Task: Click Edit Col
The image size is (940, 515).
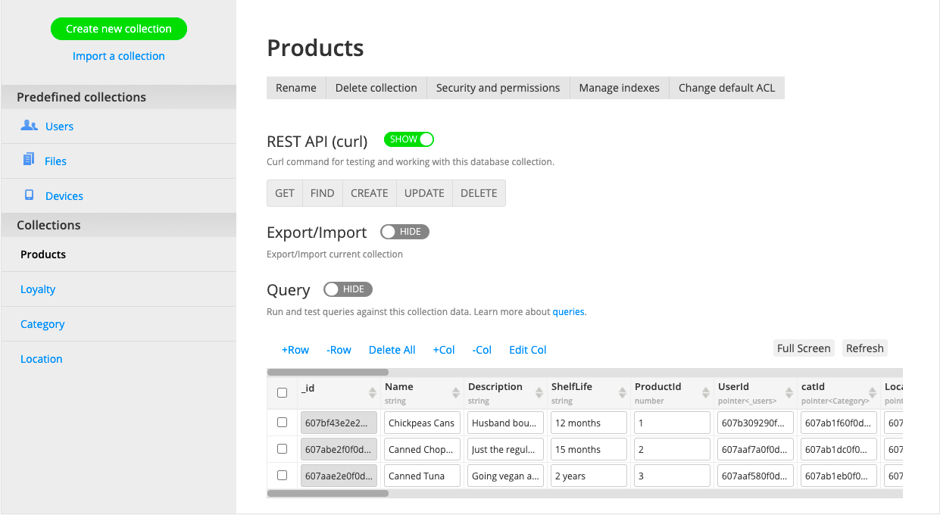Action: [528, 350]
